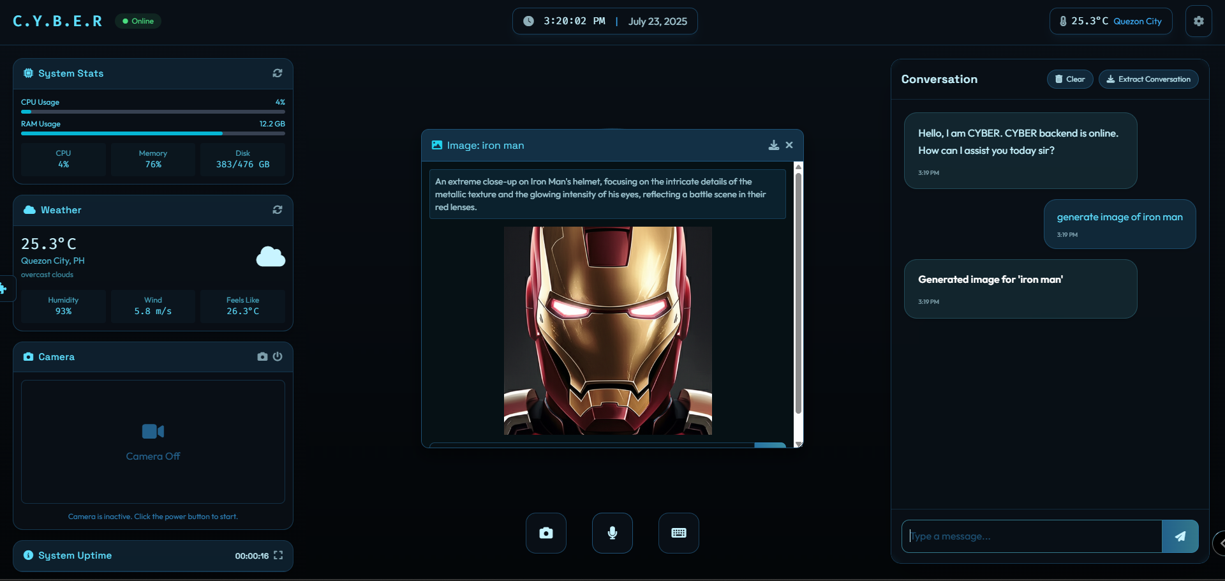Click the overcast clouds description
Screen dimensions: 1225x581
click(47, 275)
